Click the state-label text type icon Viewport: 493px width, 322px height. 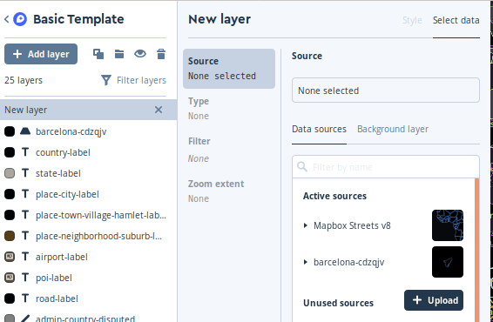[x=25, y=173]
